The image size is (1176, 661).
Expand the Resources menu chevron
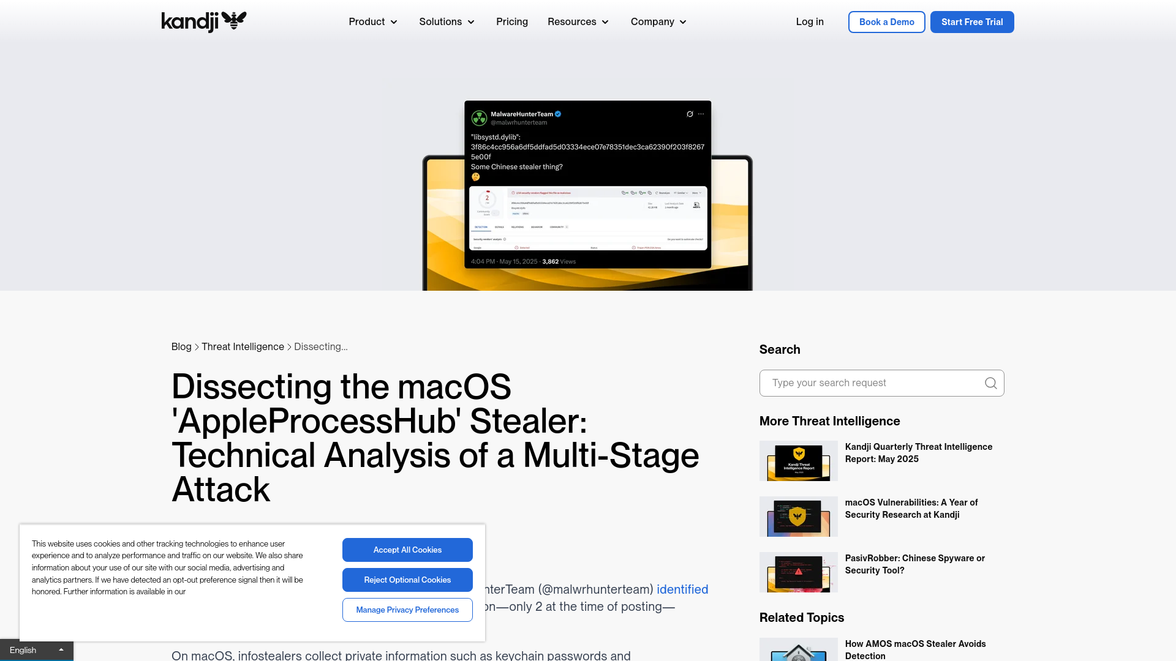[605, 22]
